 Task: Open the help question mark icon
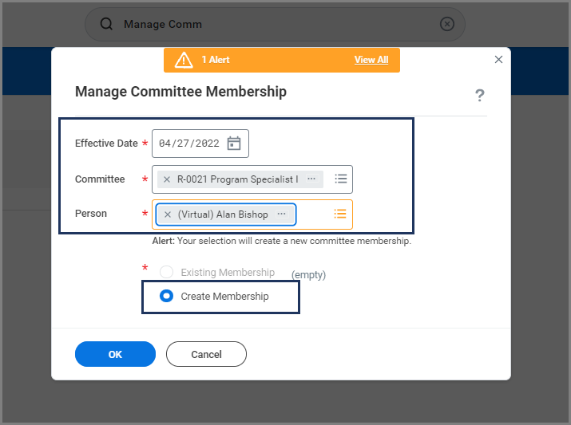click(480, 96)
